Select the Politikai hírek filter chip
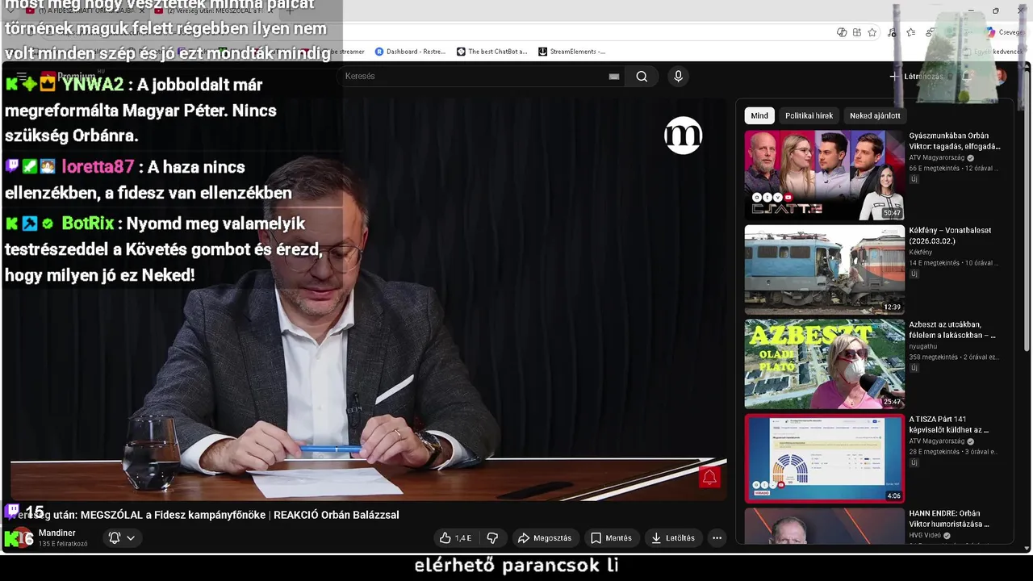 (x=809, y=115)
